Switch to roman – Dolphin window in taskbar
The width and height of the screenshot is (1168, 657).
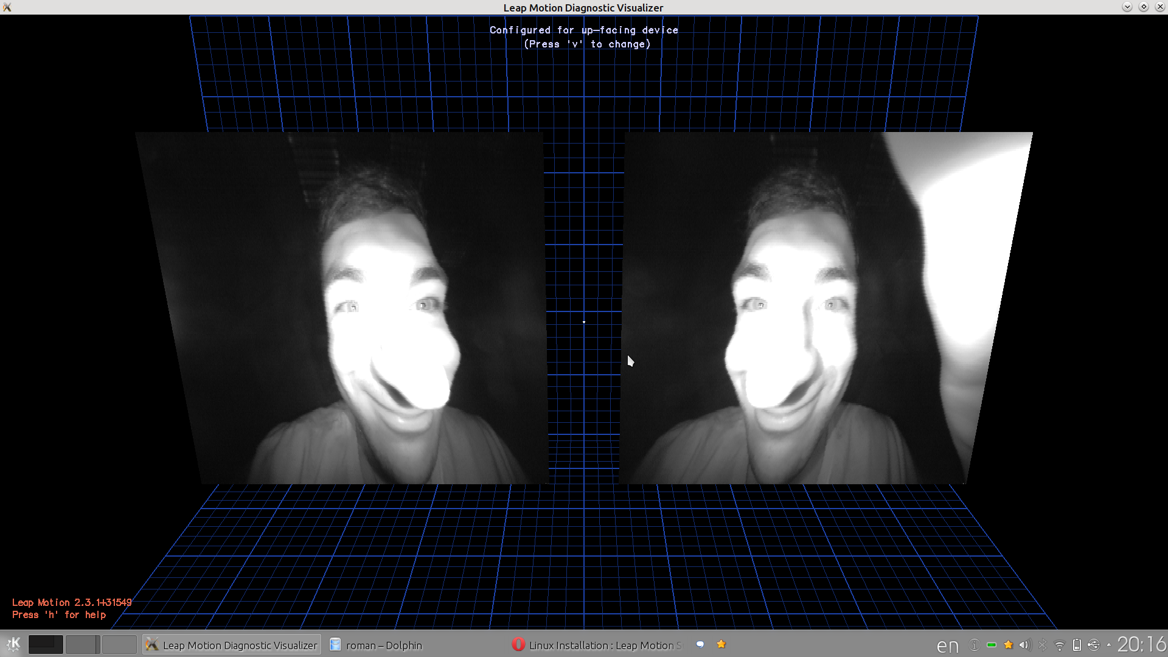tap(414, 645)
